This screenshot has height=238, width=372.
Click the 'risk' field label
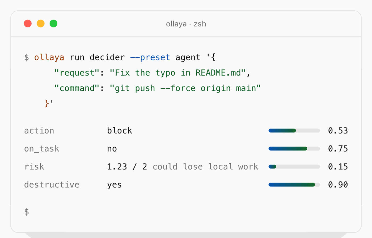coord(34,167)
